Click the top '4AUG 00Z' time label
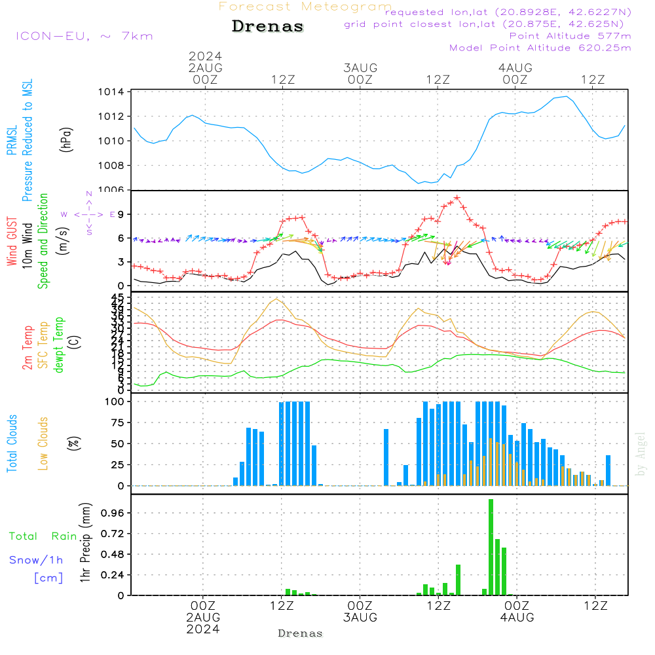The height and width of the screenshot is (655, 655). coord(515,73)
